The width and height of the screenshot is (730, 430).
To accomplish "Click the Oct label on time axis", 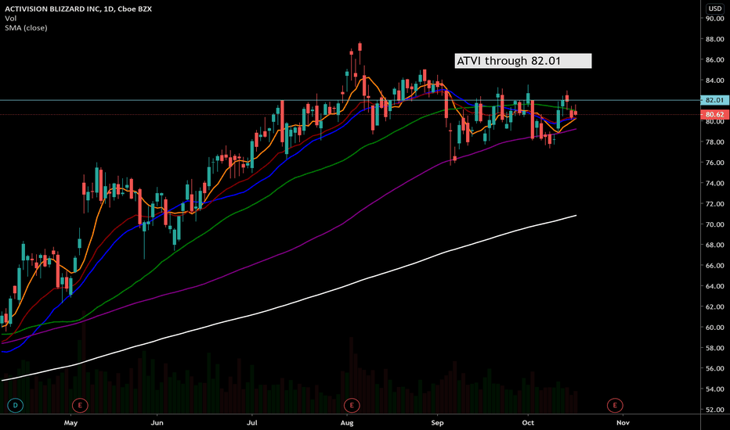I will click(x=528, y=422).
